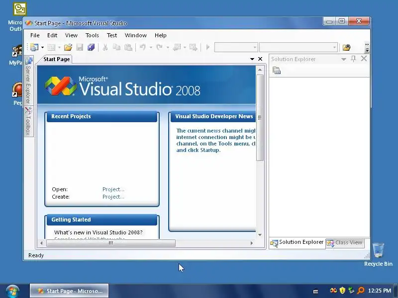Click the Open Project link

pos(113,189)
